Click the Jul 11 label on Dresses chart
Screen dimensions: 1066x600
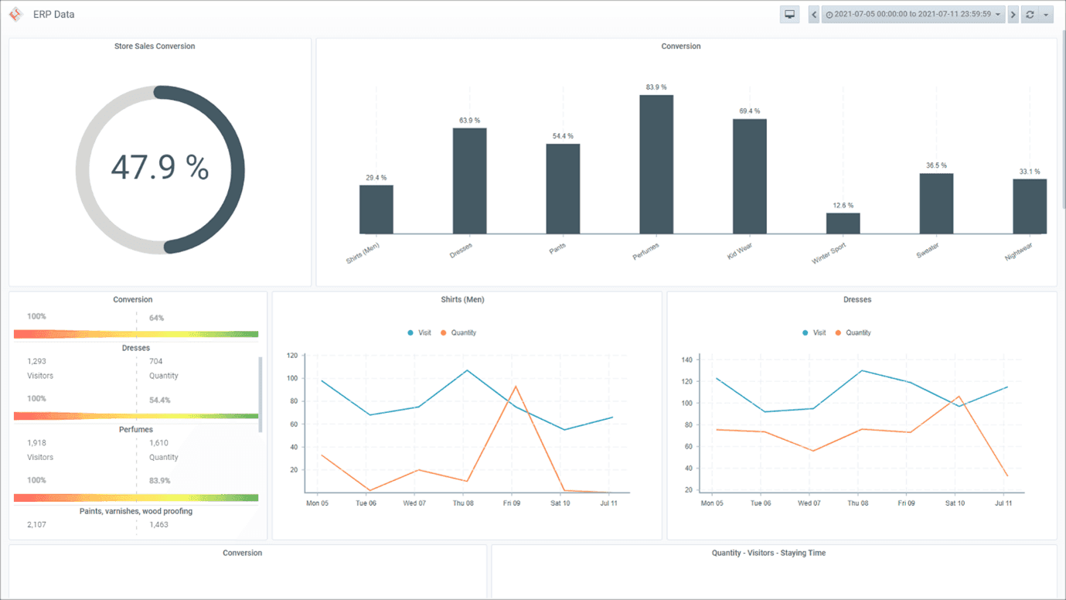[1004, 503]
